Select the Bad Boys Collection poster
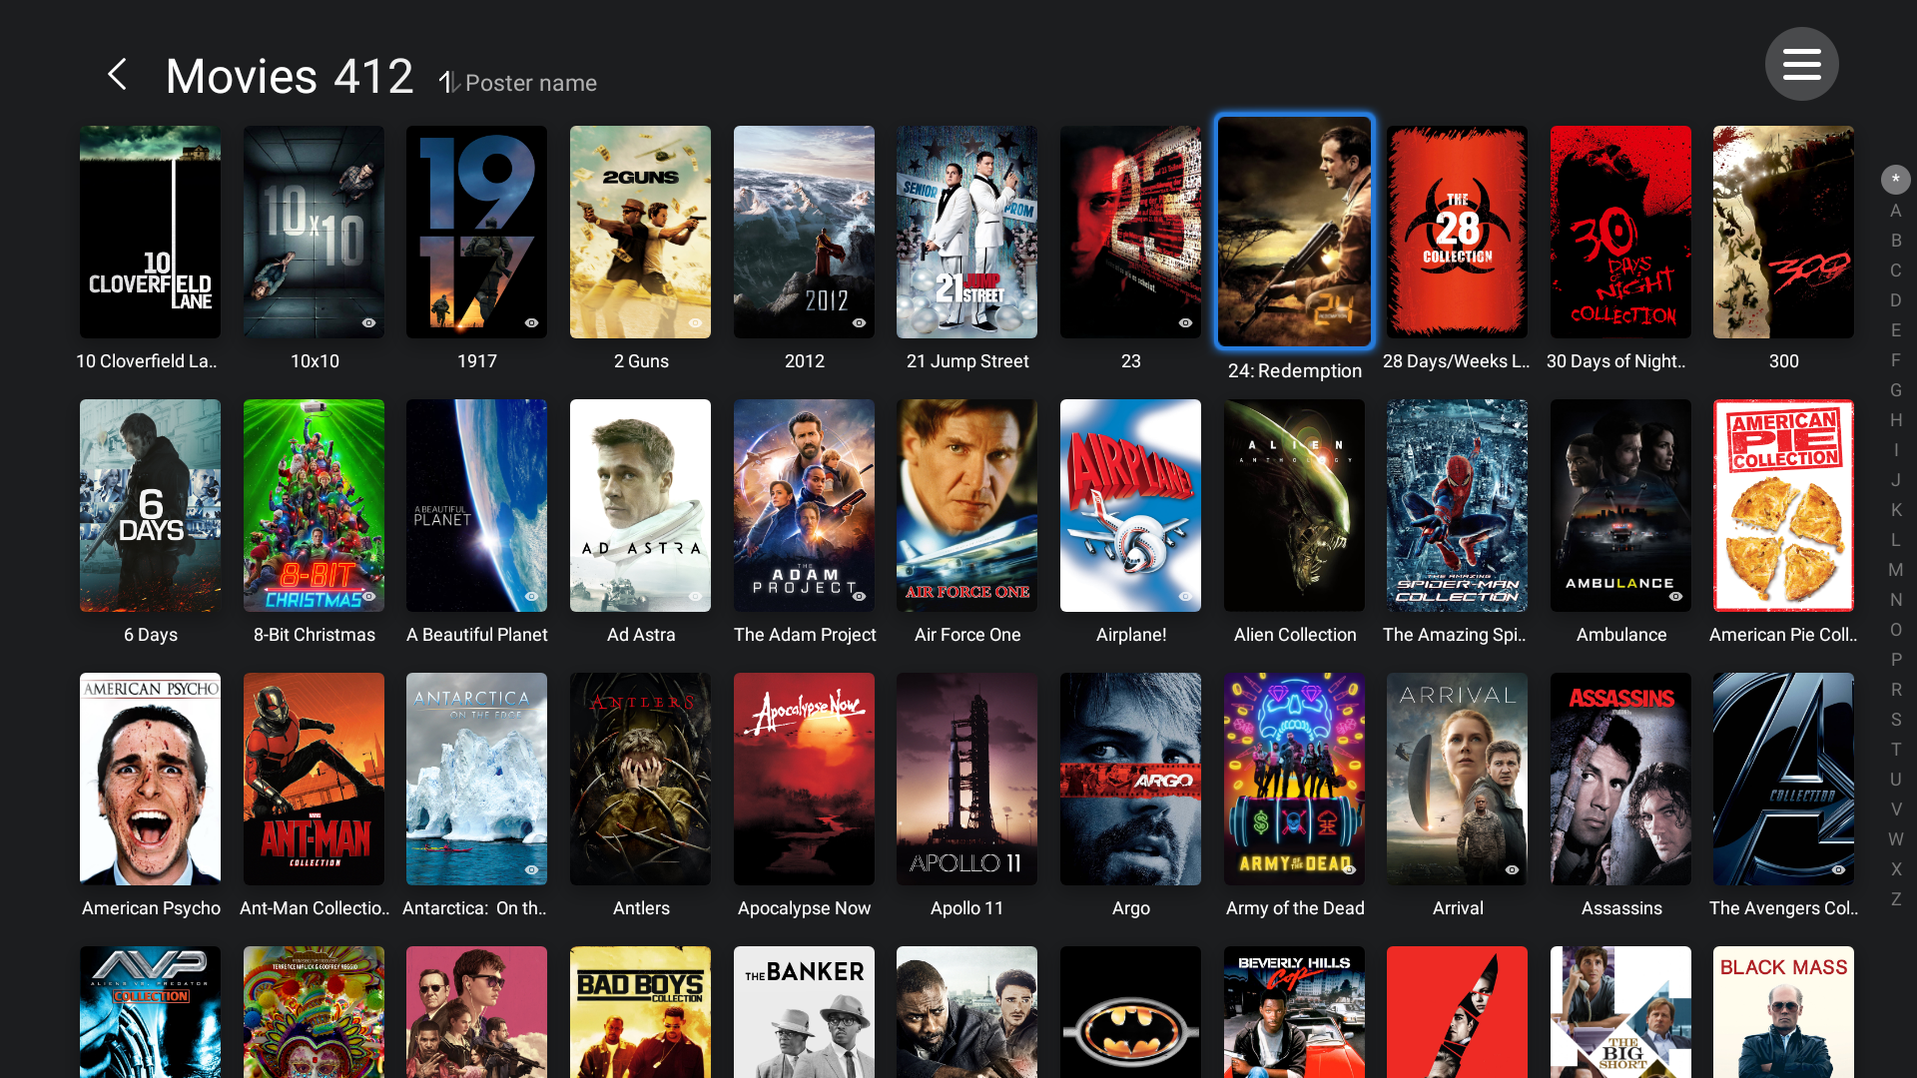 click(x=640, y=1012)
